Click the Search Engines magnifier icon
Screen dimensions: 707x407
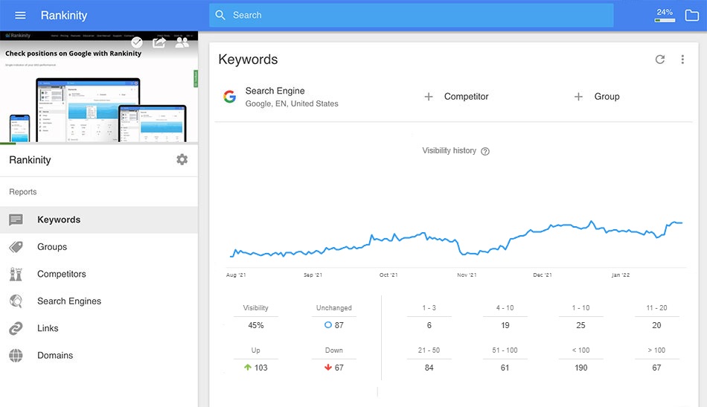[x=16, y=301]
